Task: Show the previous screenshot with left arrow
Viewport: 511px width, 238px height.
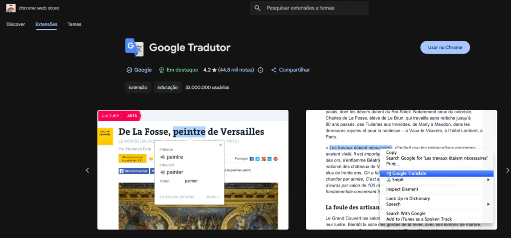Action: point(87,170)
